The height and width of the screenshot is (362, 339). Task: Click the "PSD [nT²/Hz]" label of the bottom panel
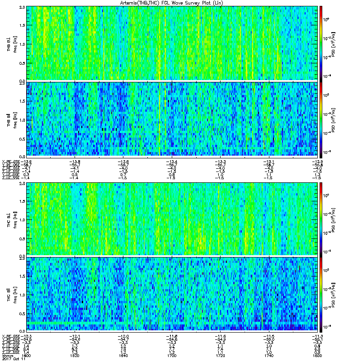point(333,295)
